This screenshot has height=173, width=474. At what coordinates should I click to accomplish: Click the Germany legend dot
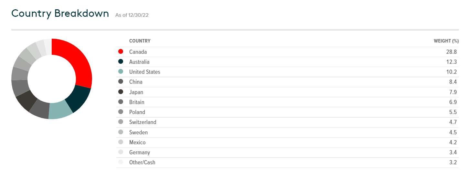click(121, 152)
